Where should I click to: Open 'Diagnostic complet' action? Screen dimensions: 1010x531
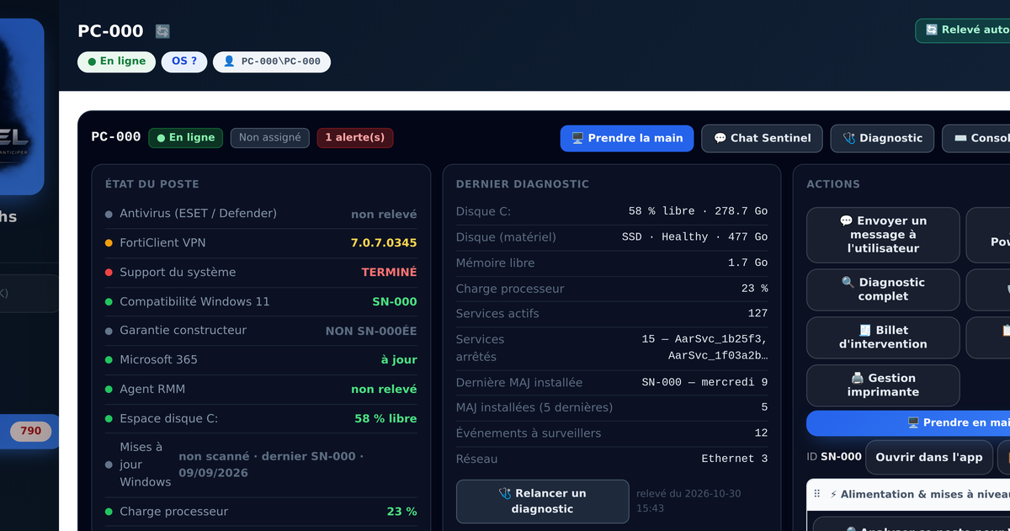[883, 289]
